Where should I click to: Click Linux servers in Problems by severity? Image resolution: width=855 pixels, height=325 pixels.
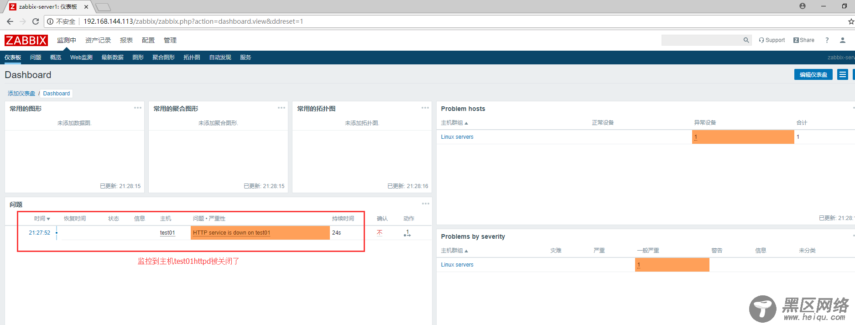(457, 265)
